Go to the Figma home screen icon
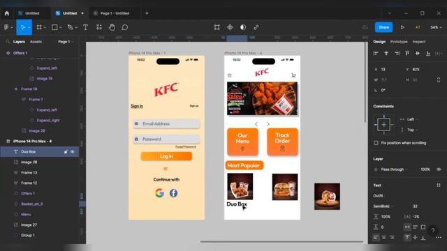Image resolution: width=447 pixels, height=251 pixels. tap(7, 13)
